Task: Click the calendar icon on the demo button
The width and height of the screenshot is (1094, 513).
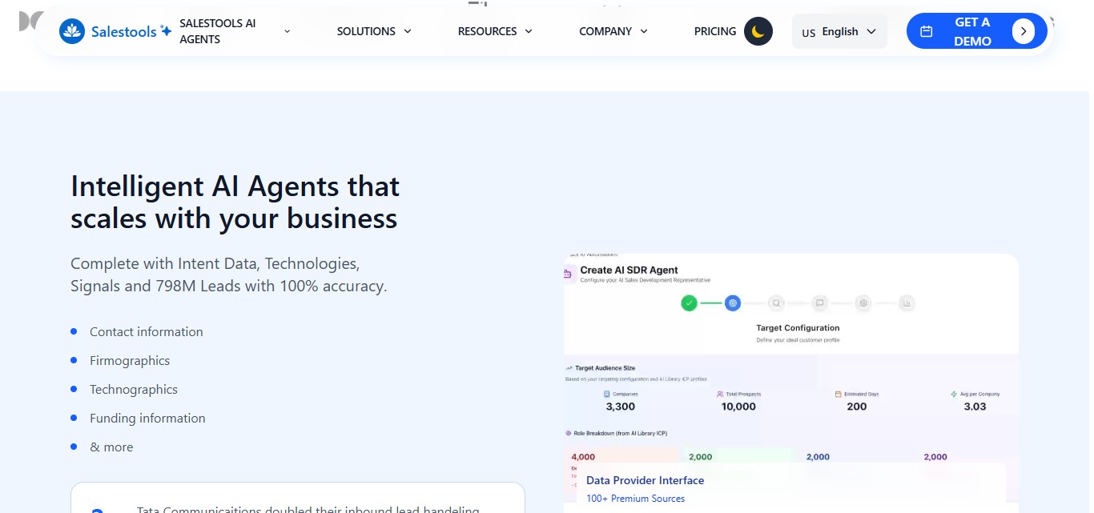Action: point(927,30)
